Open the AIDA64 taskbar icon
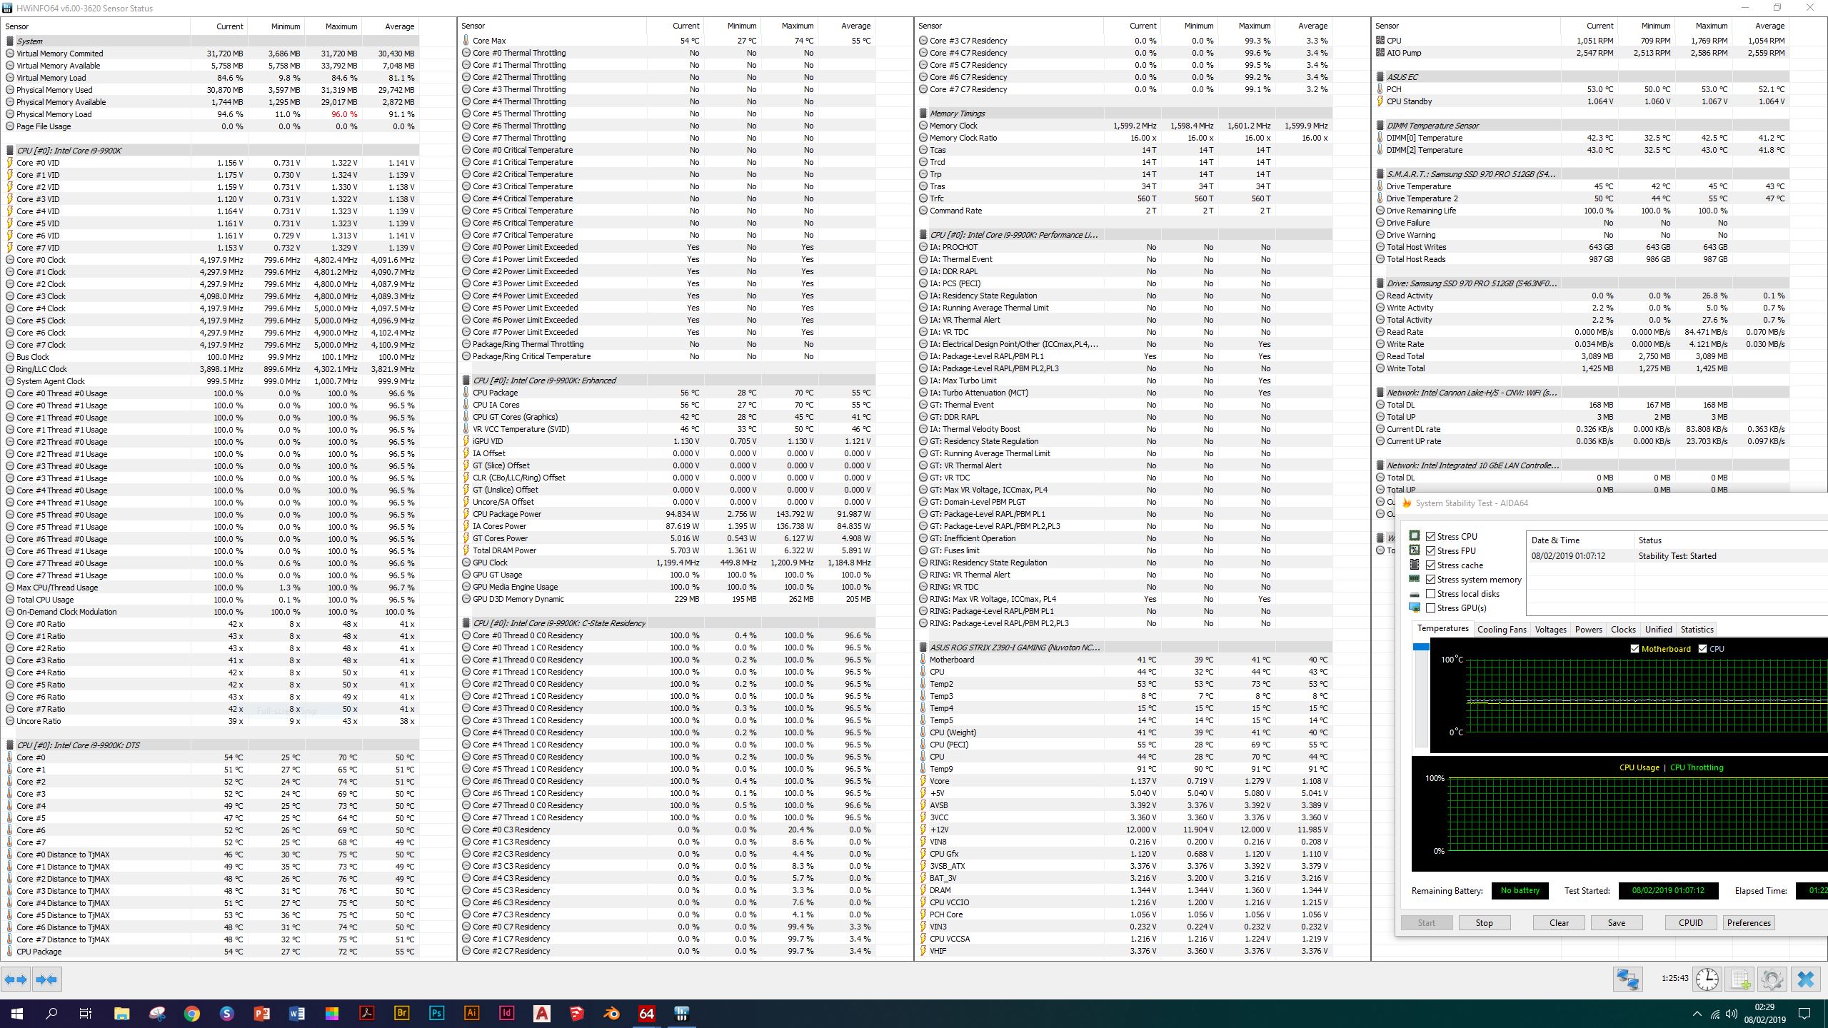The height and width of the screenshot is (1028, 1828). click(646, 1013)
